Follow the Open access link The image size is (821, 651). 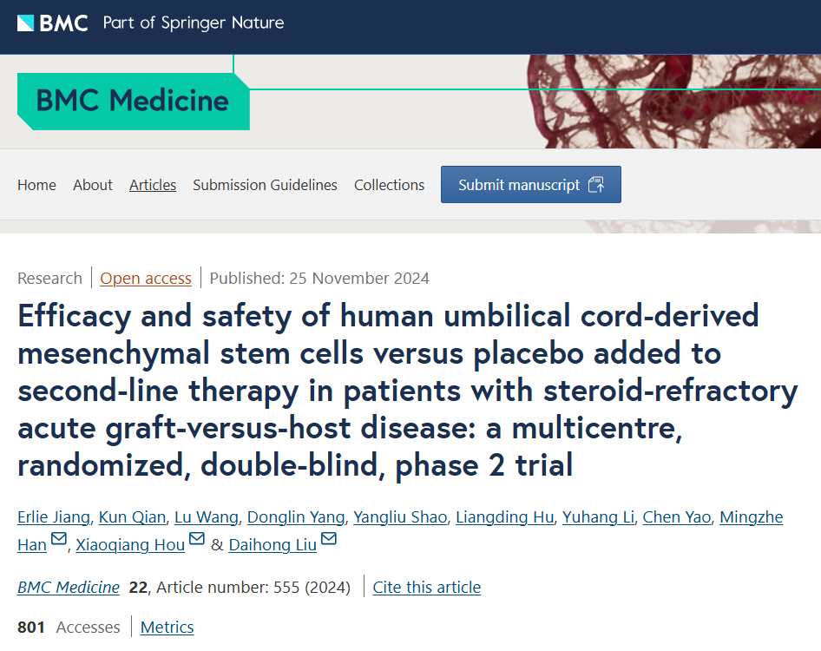point(146,279)
